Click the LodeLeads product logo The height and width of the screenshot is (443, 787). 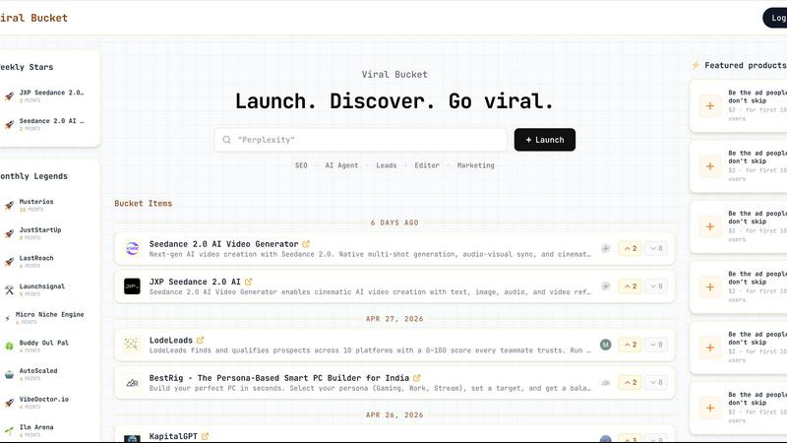point(132,345)
